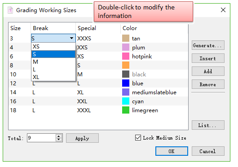Viewport: 238px width, 167px height.
Task: Select XL option in the Break list
Action: click(x=53, y=77)
